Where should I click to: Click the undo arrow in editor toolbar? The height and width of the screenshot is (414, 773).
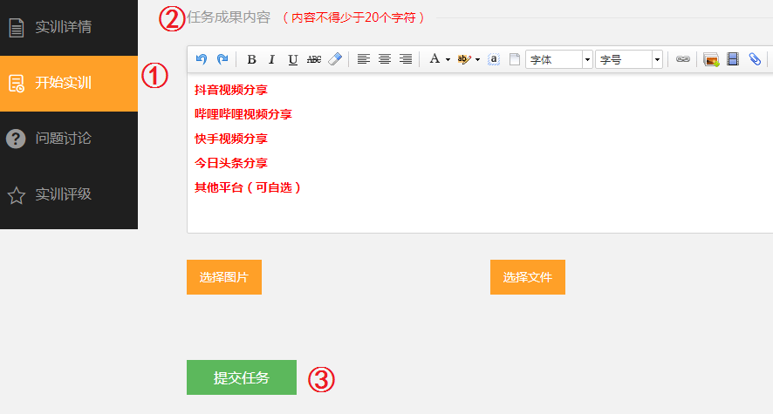click(x=202, y=59)
